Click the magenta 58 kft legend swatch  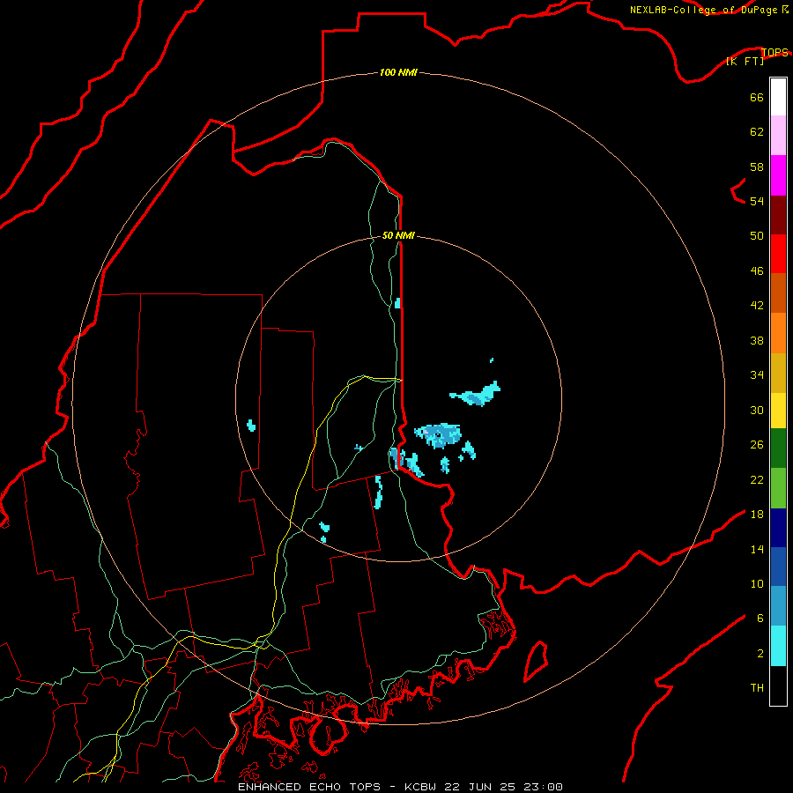(x=778, y=175)
